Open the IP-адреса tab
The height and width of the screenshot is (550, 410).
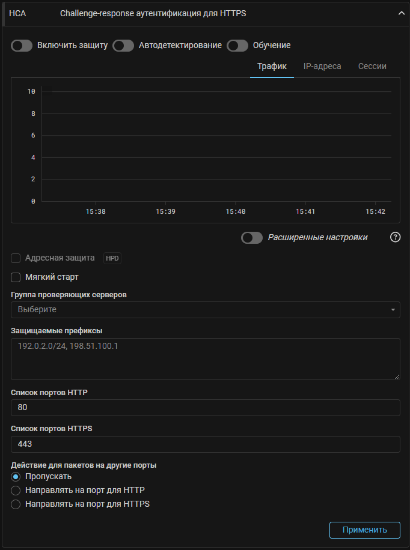[322, 66]
